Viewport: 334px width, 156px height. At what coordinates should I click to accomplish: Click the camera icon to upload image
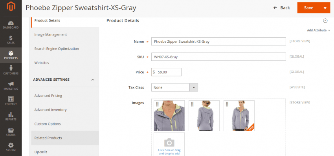169,142
